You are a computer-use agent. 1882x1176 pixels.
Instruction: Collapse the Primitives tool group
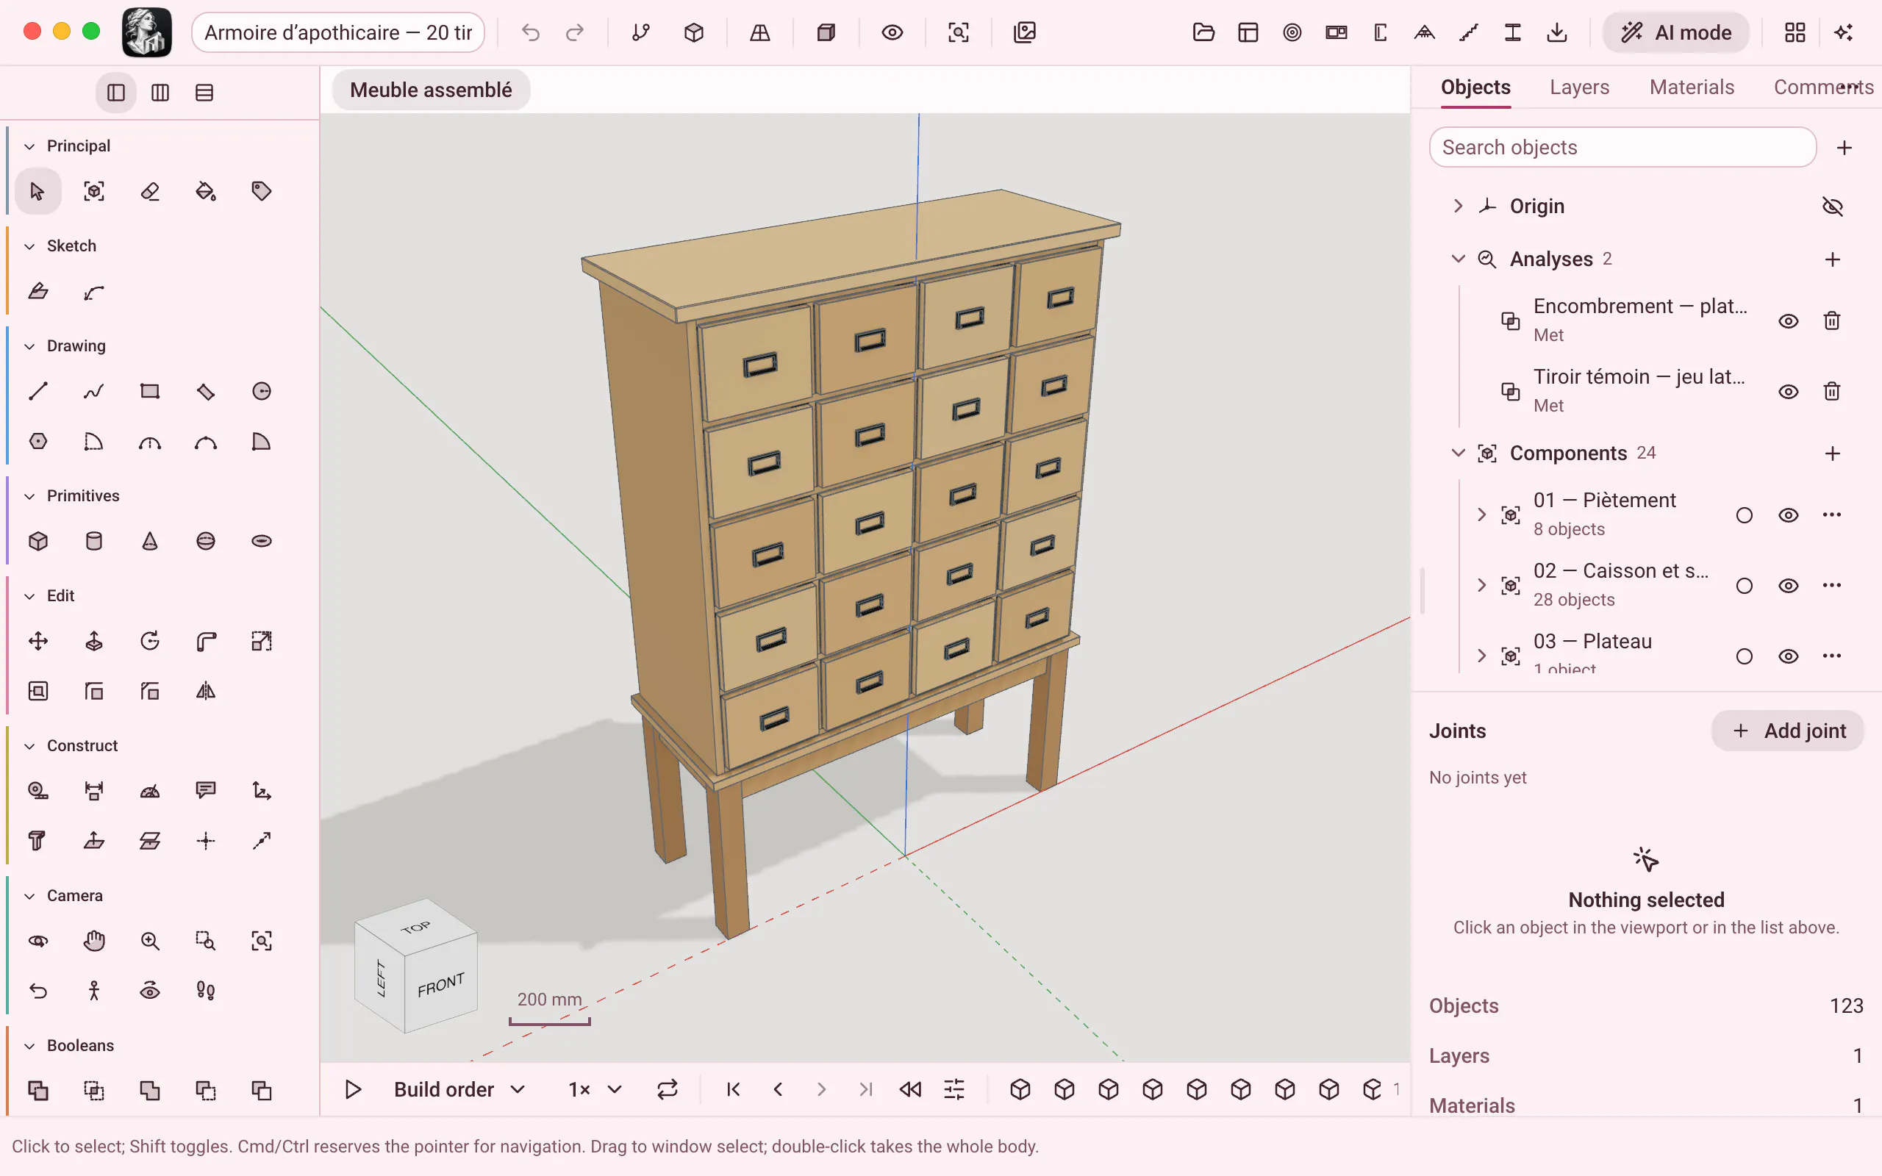click(29, 496)
